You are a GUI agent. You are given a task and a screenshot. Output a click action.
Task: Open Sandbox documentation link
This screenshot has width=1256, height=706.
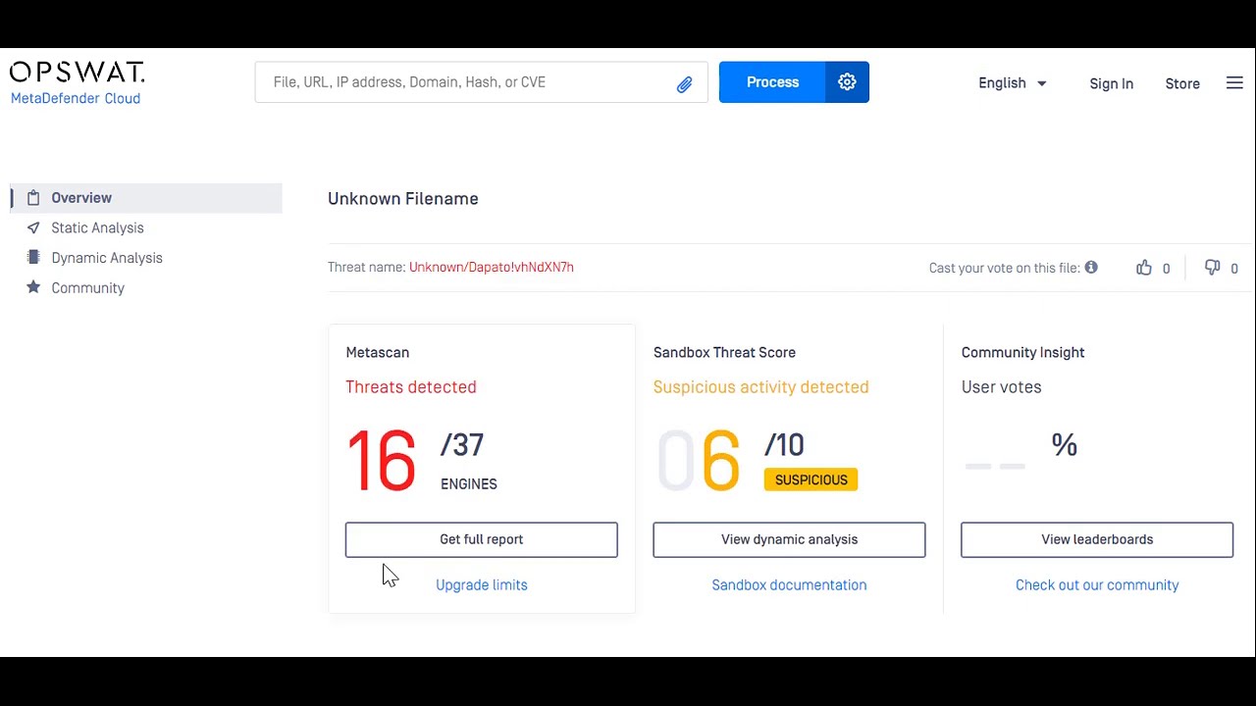(x=789, y=585)
